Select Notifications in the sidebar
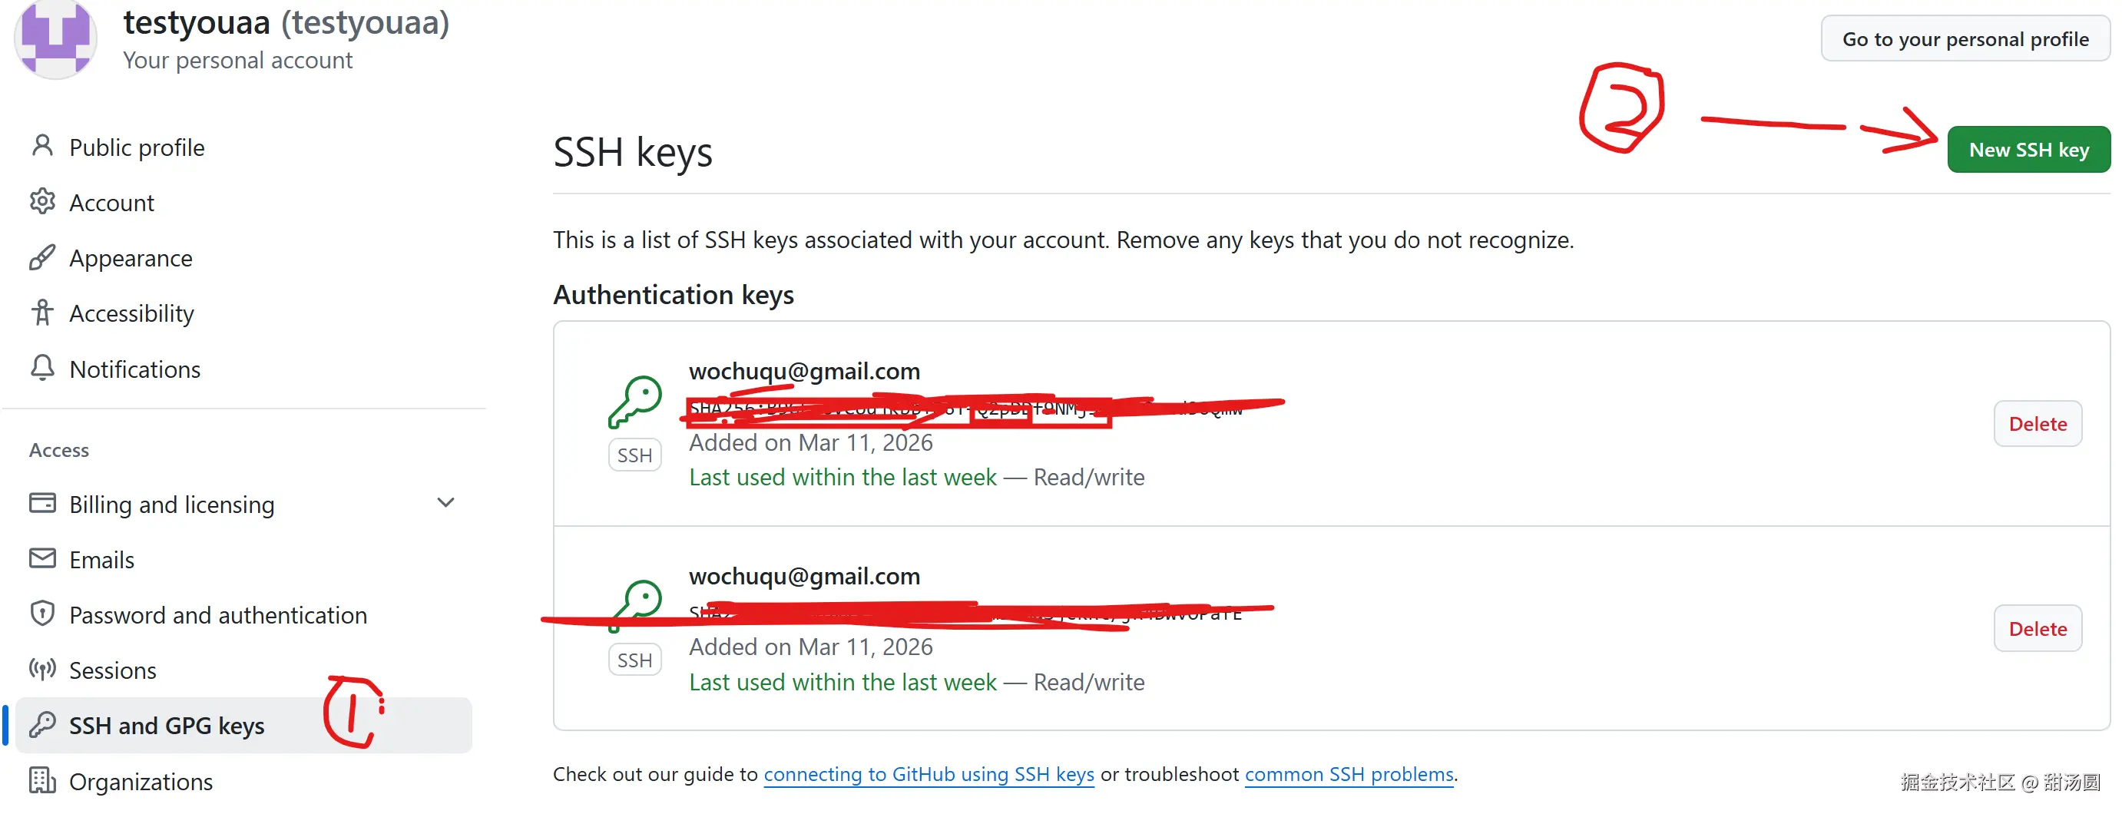The width and height of the screenshot is (2122, 814). click(134, 369)
